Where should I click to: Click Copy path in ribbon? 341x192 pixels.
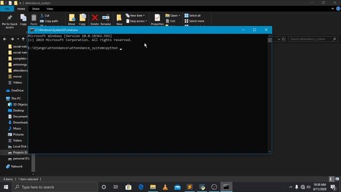[49, 21]
